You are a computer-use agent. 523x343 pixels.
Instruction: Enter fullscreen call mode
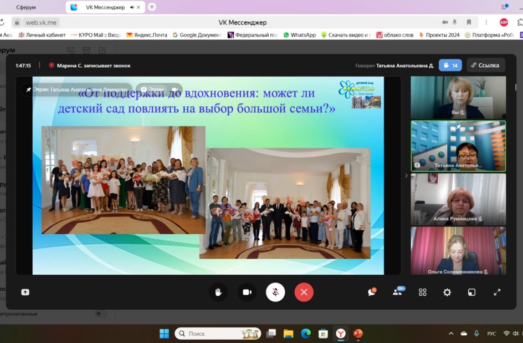click(497, 292)
